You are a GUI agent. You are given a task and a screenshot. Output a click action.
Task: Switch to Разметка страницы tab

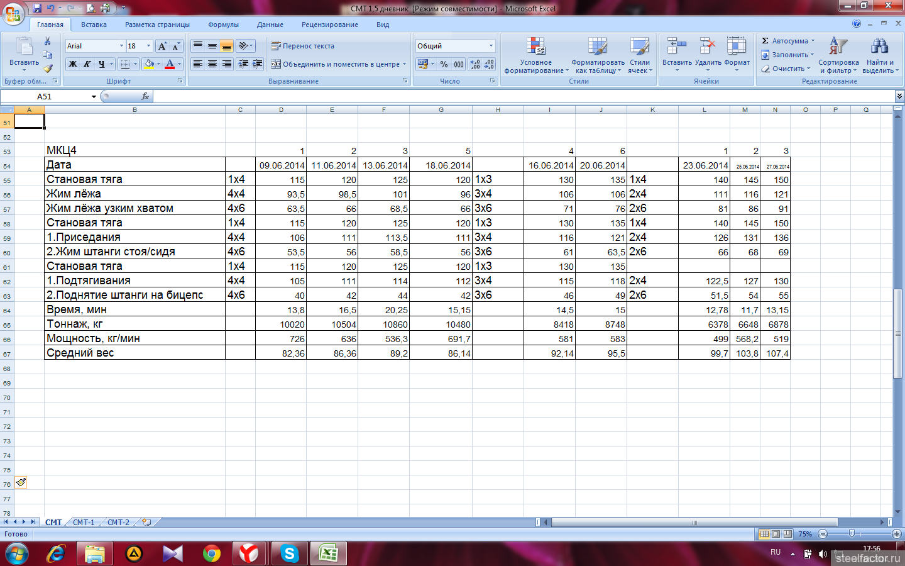tap(157, 25)
